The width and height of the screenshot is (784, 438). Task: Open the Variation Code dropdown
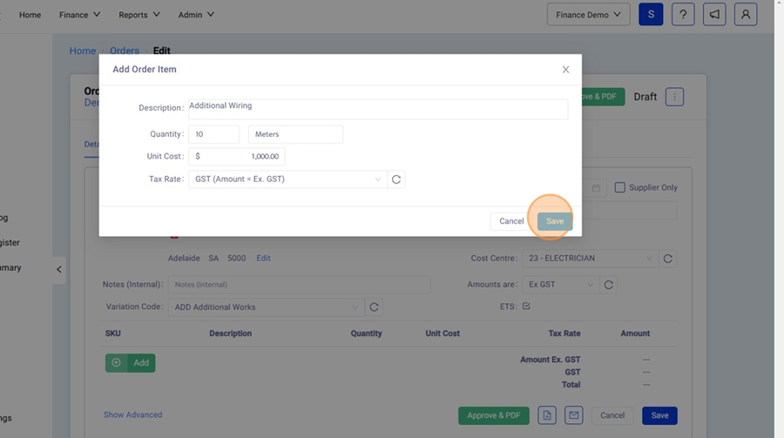(x=267, y=307)
